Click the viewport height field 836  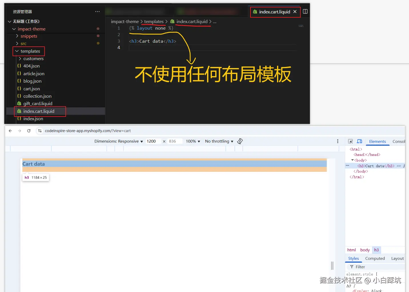(175, 141)
